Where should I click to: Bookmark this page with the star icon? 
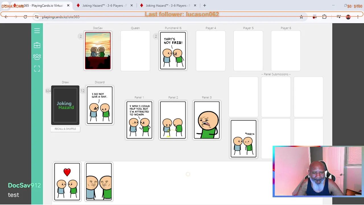pyautogui.click(x=301, y=17)
